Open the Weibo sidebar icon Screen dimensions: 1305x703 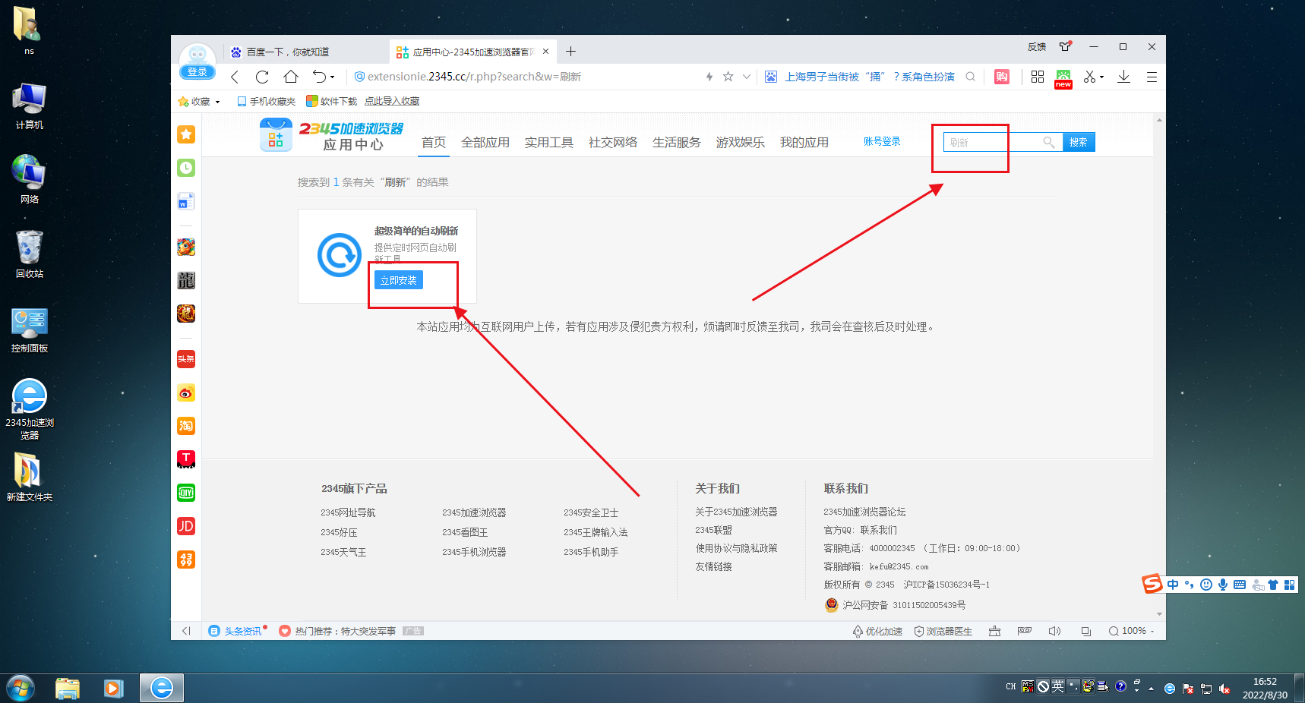(186, 392)
